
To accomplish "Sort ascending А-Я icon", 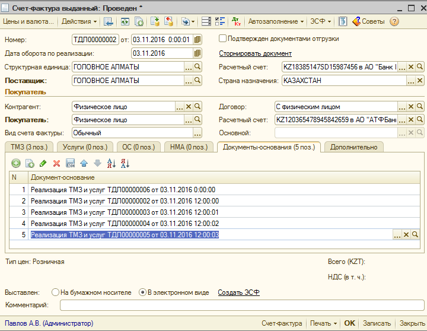I will [x=111, y=163].
